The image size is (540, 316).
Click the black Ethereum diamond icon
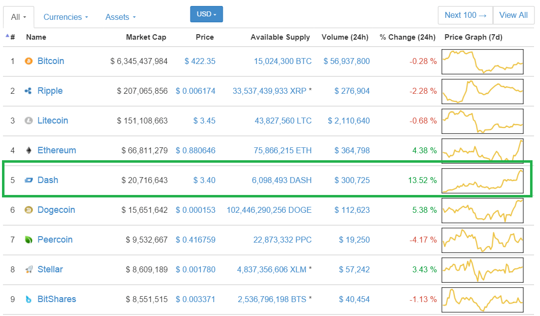[29, 150]
